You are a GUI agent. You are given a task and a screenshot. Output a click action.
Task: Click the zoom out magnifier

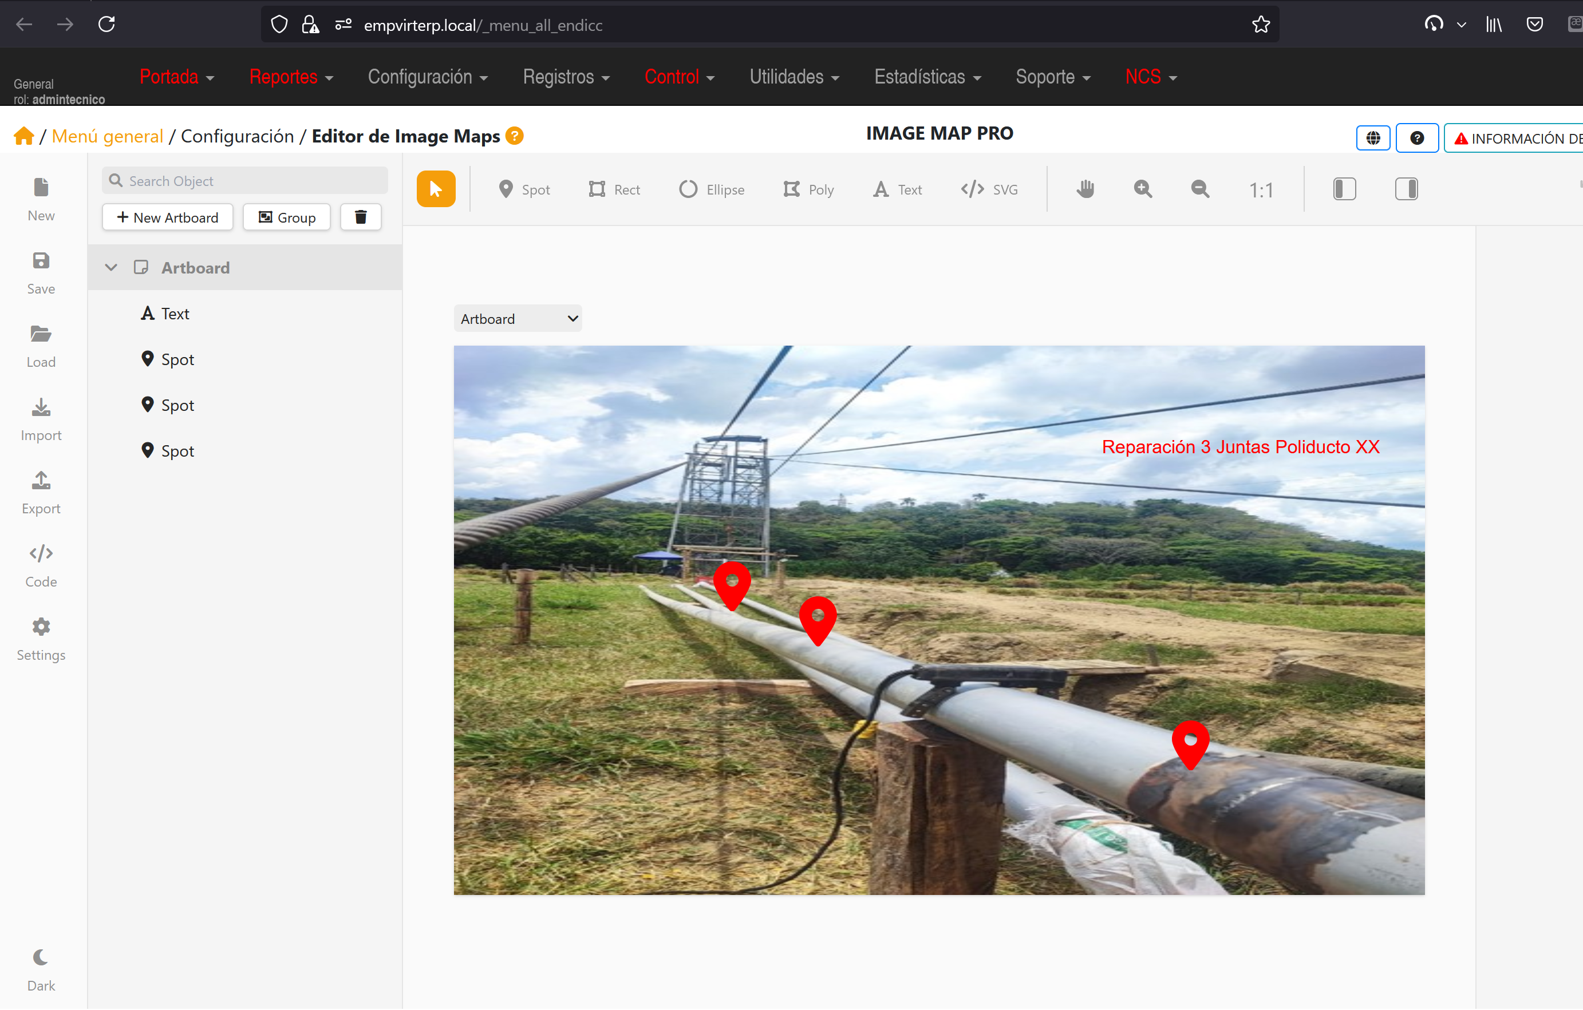1200,189
